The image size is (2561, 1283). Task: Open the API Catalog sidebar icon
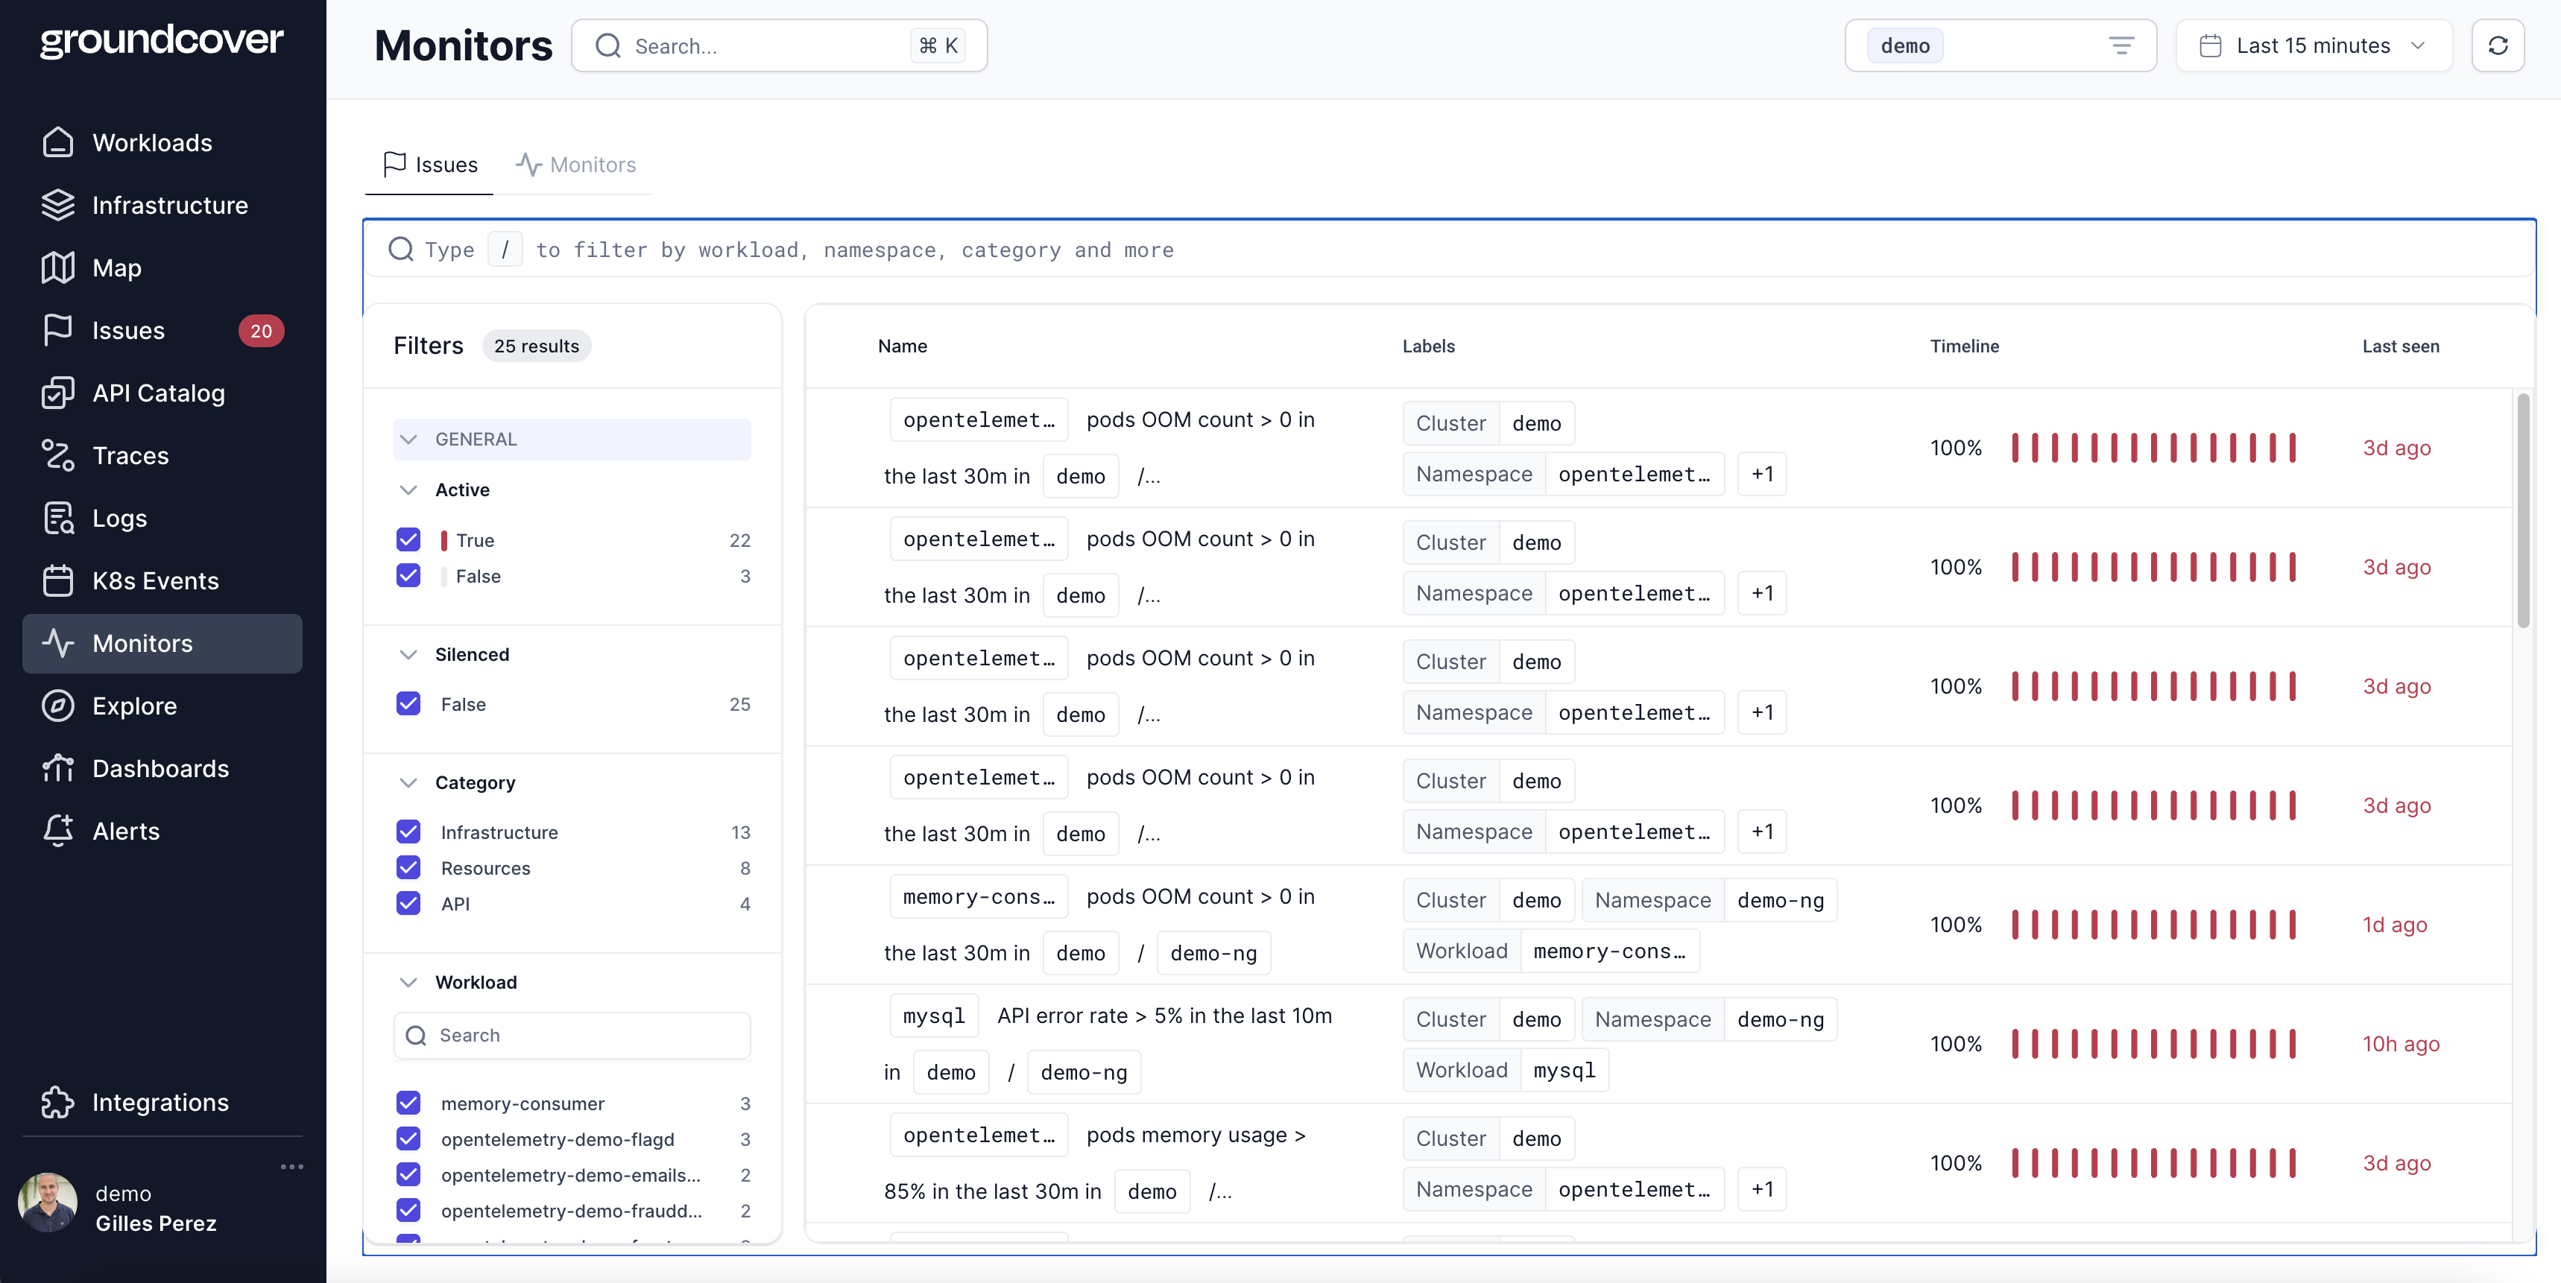point(57,393)
